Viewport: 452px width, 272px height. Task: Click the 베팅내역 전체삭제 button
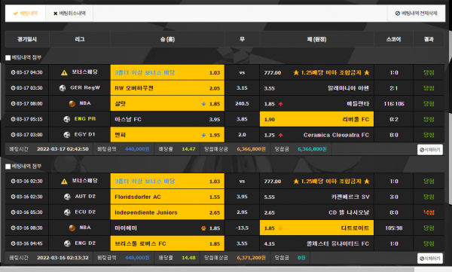pos(417,14)
